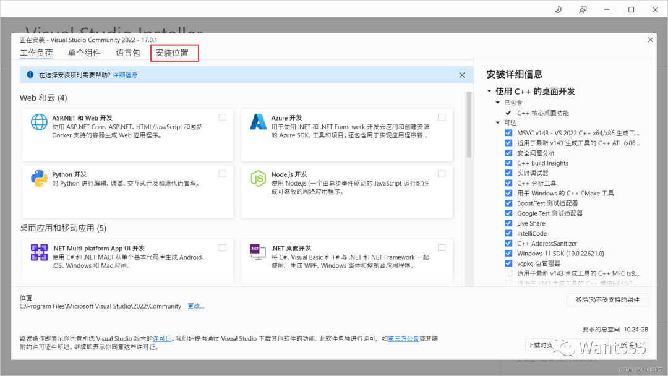Uncheck C++ Build Insights option
The height and width of the screenshot is (376, 668).
pyautogui.click(x=508, y=163)
